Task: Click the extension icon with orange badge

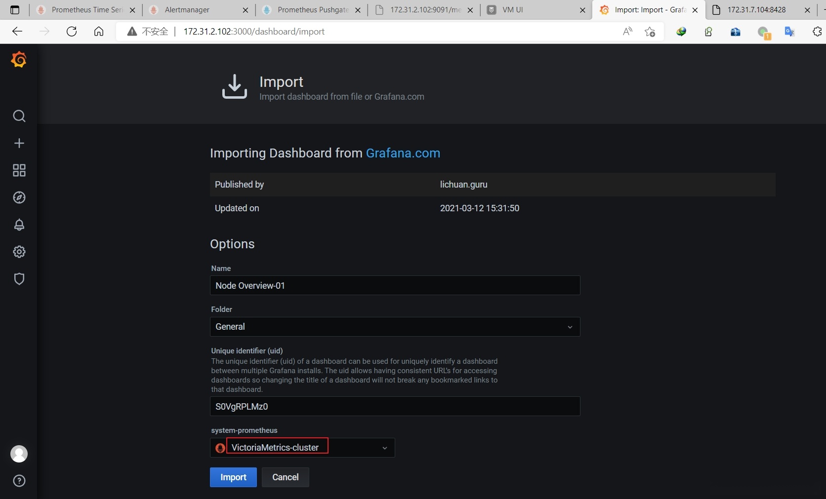Action: pyautogui.click(x=764, y=33)
